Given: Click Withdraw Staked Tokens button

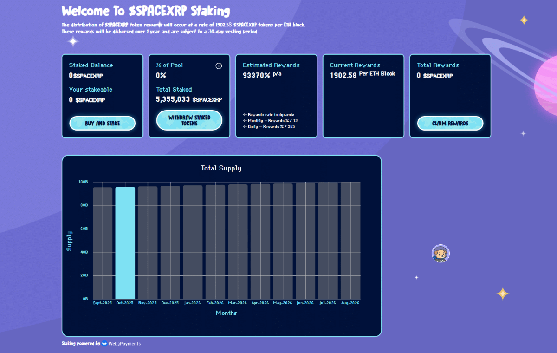Looking at the screenshot, I should [189, 120].
